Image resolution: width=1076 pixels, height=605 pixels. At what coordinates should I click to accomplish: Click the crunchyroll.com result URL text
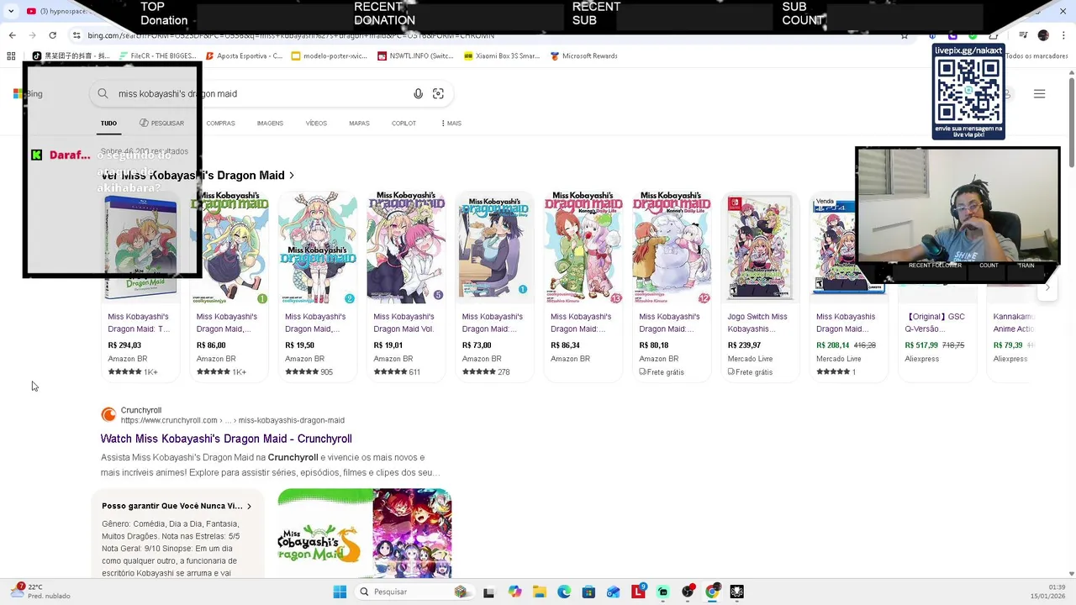pos(233,420)
